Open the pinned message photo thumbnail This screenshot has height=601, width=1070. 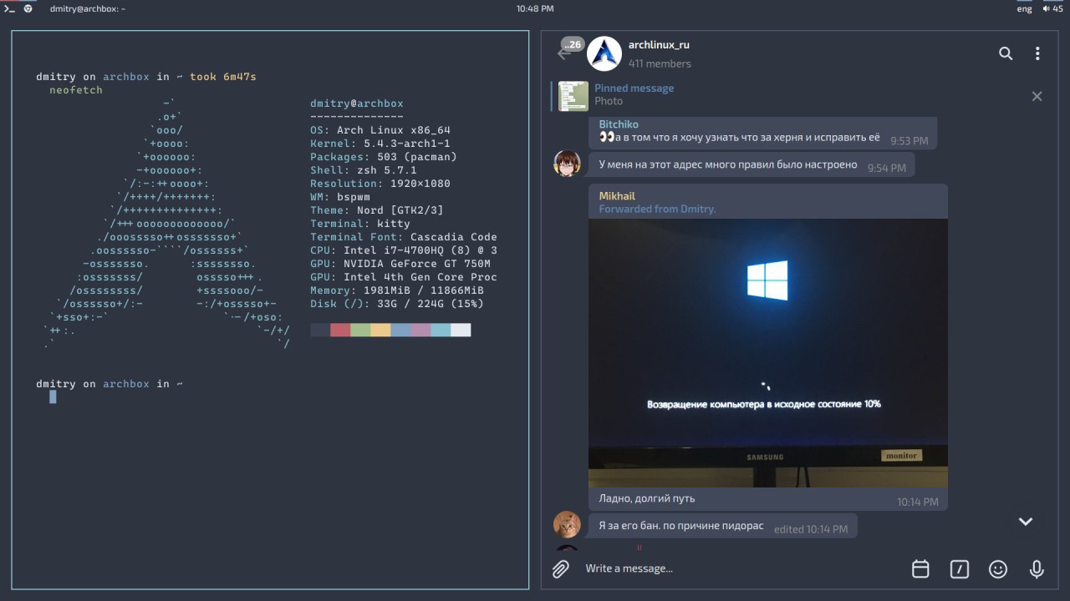[x=573, y=96]
